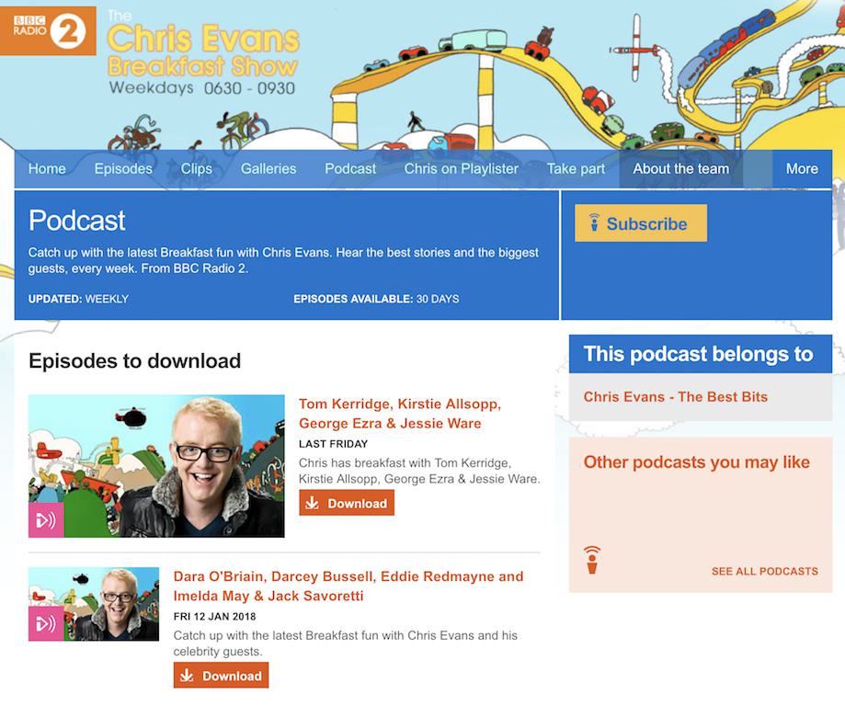Click pink audio icon on first episode image
Screen dimensions: 845x706
(x=46, y=519)
